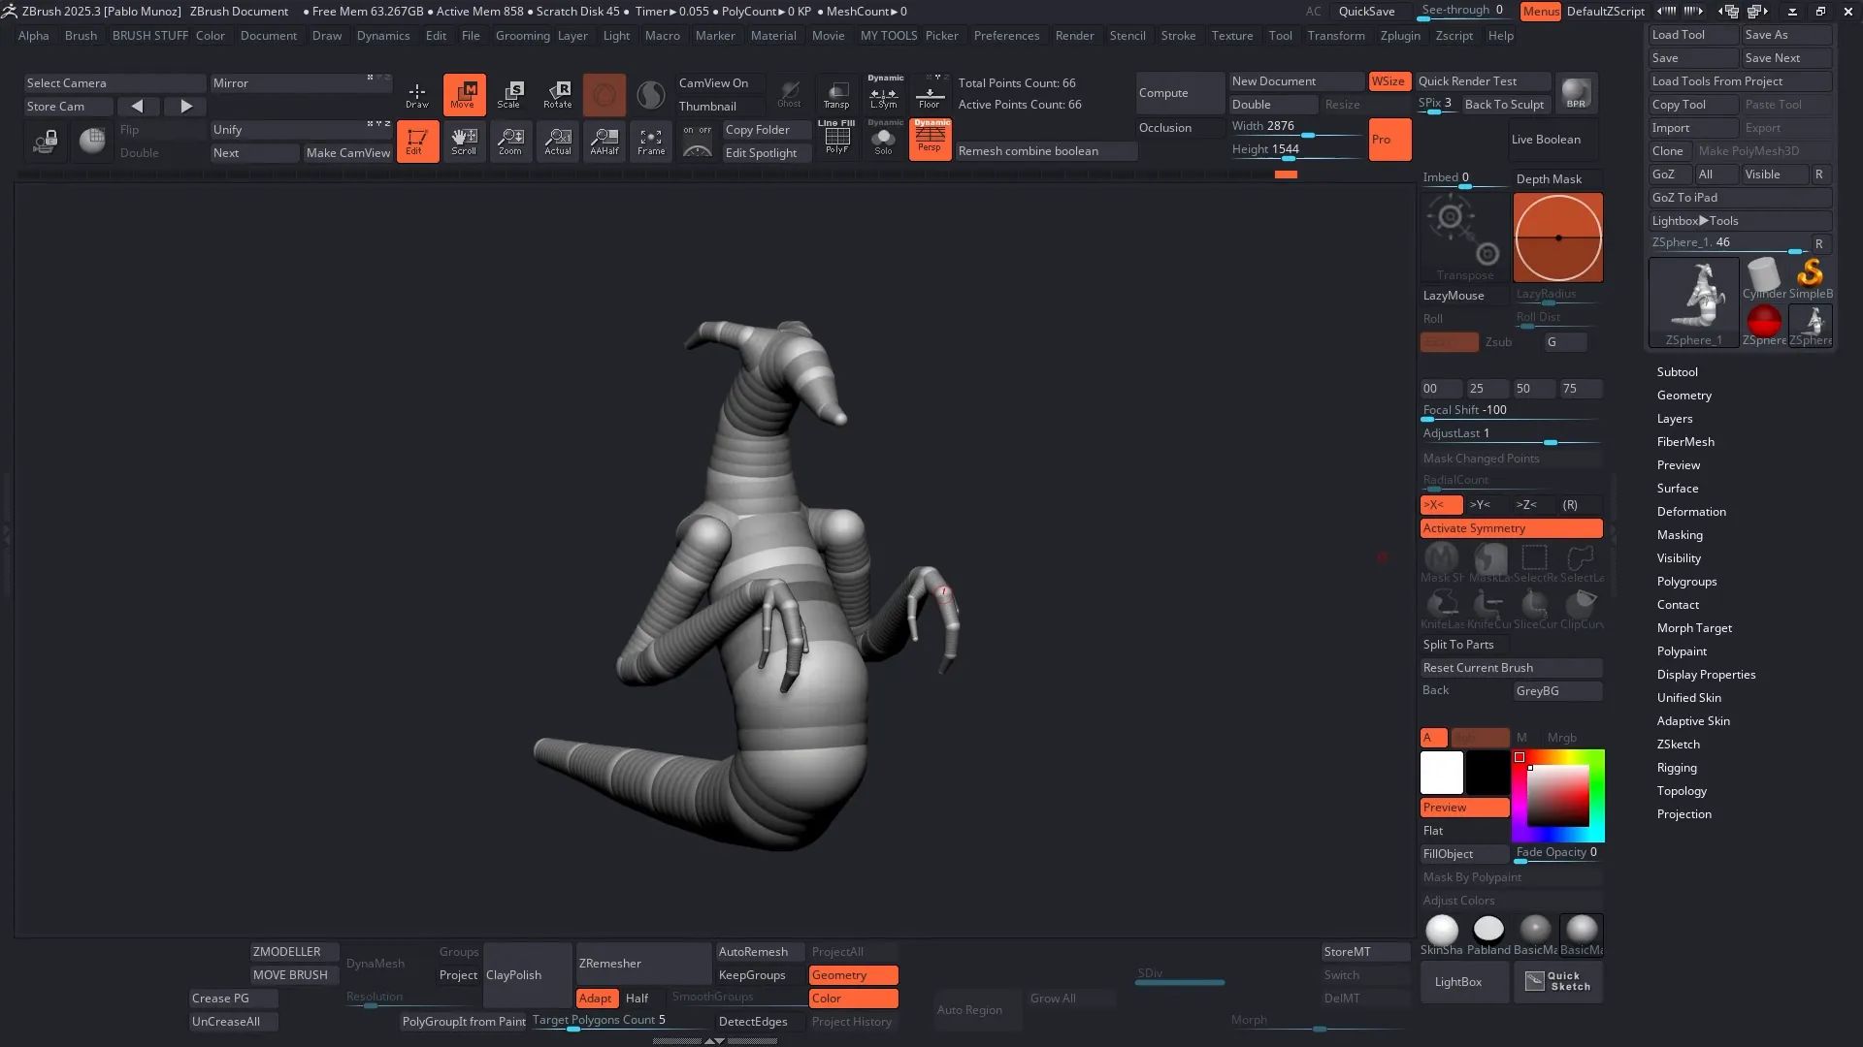Screen dimensions: 1863x1047
Task: Select the Rotate transform tool
Action: pyautogui.click(x=557, y=94)
